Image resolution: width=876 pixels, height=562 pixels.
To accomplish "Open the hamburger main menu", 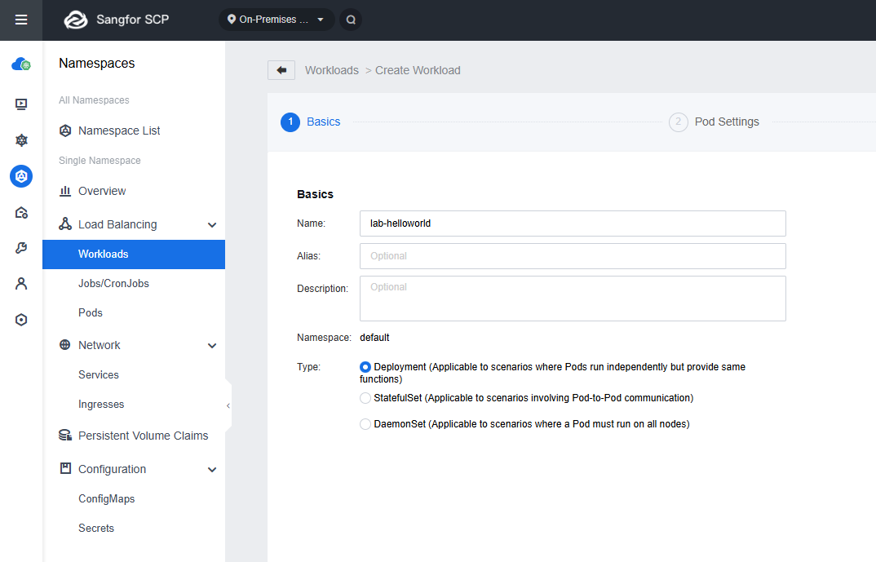I will [21, 20].
